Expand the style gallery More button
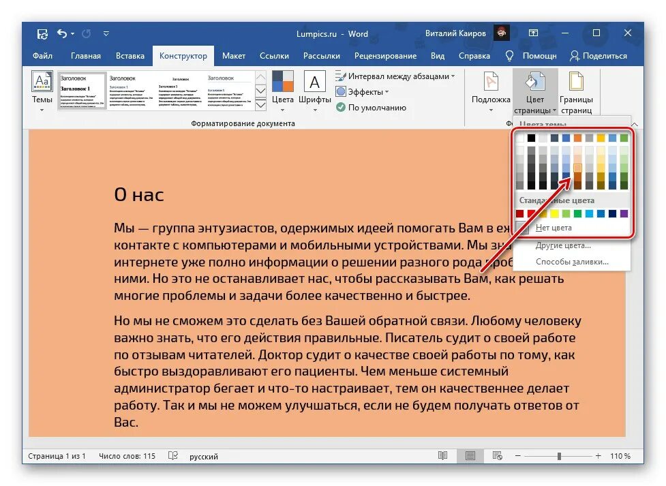The height and width of the screenshot is (486, 666). click(261, 104)
